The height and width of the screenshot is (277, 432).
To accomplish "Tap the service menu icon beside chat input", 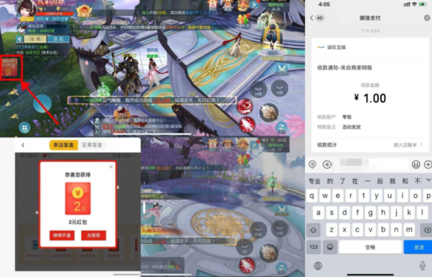I will coord(312,164).
